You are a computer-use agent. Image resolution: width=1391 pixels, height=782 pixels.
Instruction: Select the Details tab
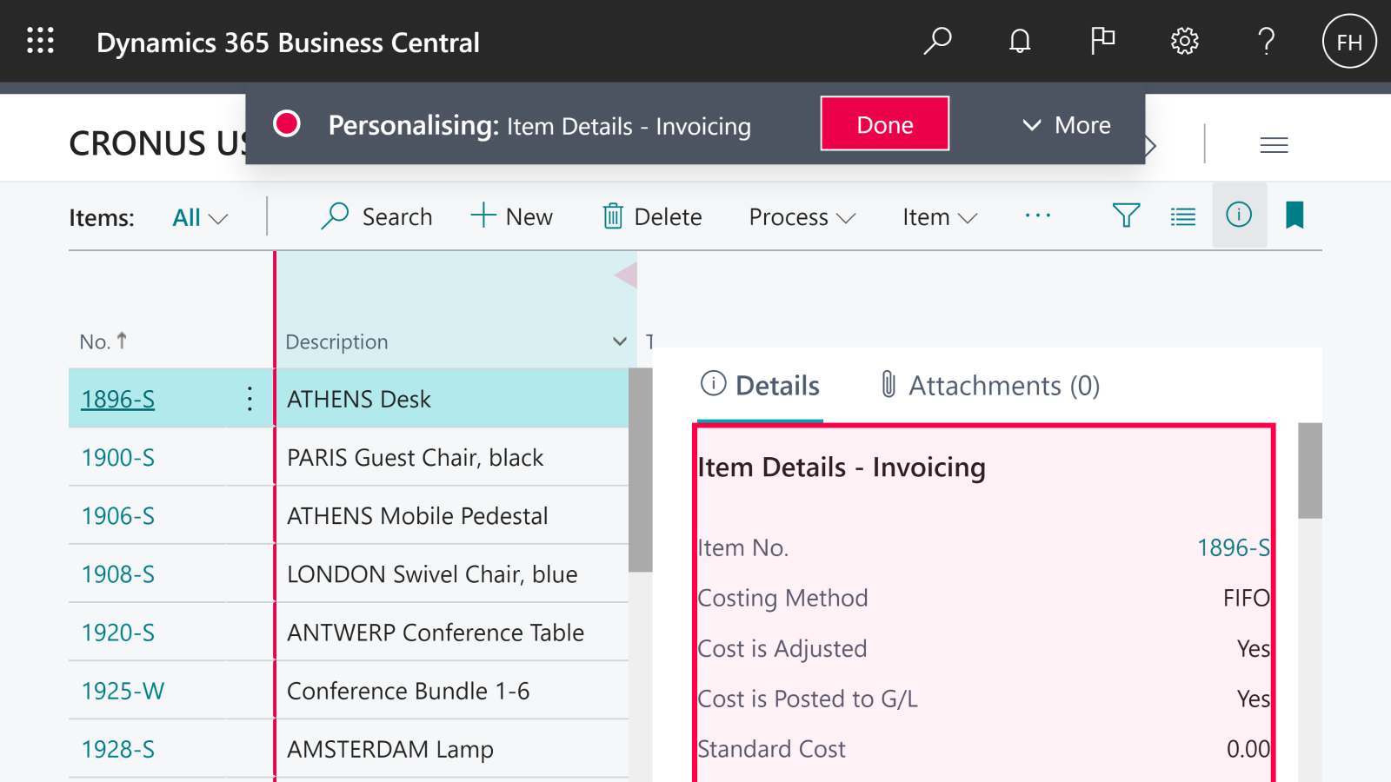pyautogui.click(x=761, y=385)
